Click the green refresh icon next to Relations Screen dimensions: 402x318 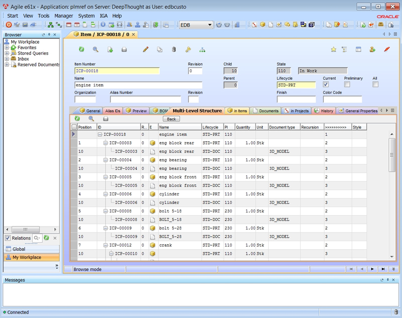[46, 238]
